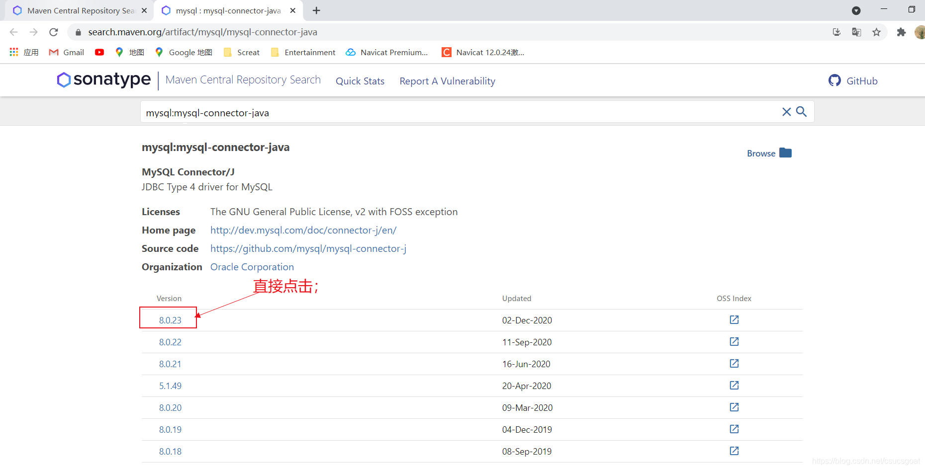This screenshot has width=925, height=470.
Task: Click the magnifier search icon
Action: 801,112
